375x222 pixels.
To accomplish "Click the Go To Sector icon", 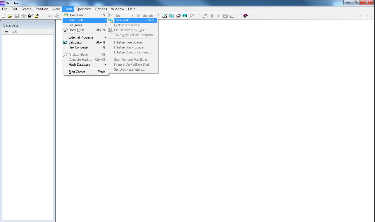I will pos(138,16).
